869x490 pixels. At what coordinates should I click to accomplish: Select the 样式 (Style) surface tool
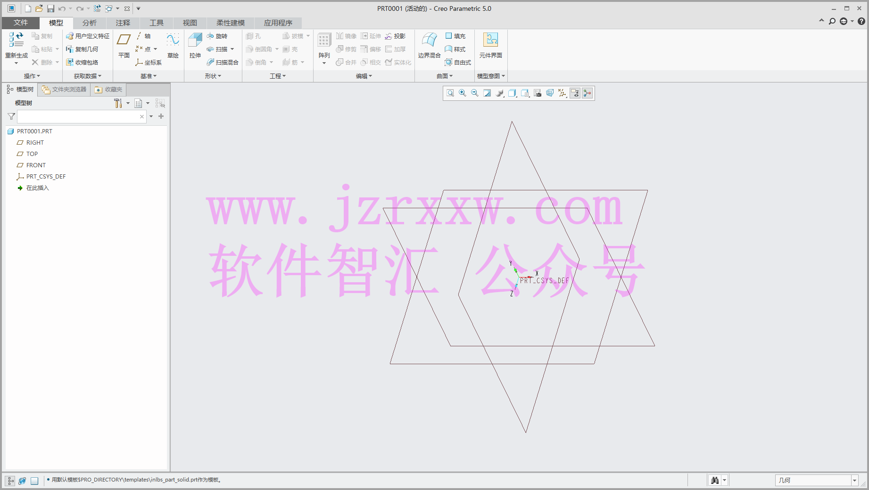click(x=455, y=49)
